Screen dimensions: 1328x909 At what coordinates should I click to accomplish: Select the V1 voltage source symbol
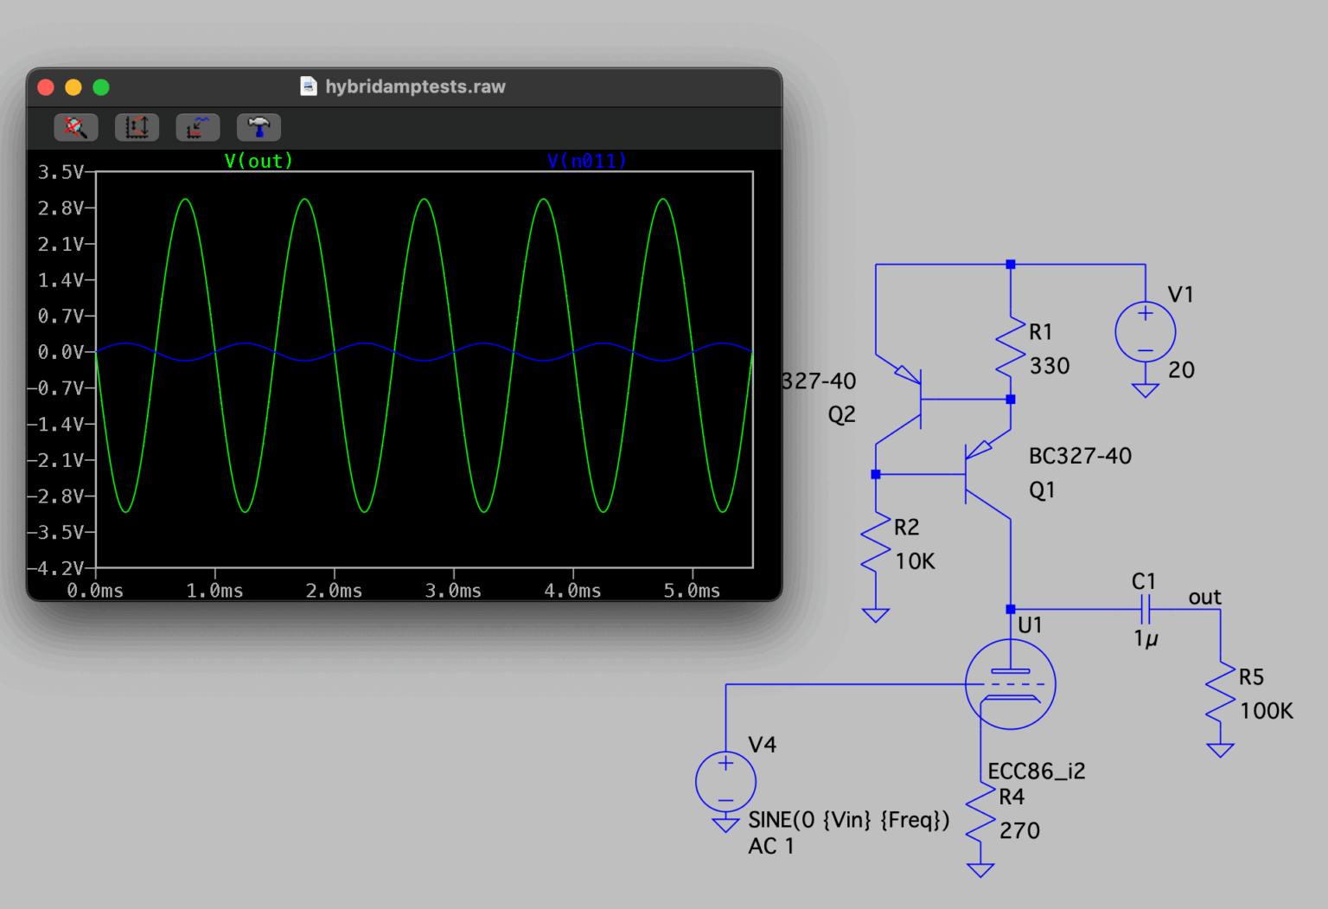(x=1145, y=332)
